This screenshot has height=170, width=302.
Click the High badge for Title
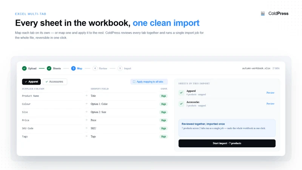tap(163, 96)
